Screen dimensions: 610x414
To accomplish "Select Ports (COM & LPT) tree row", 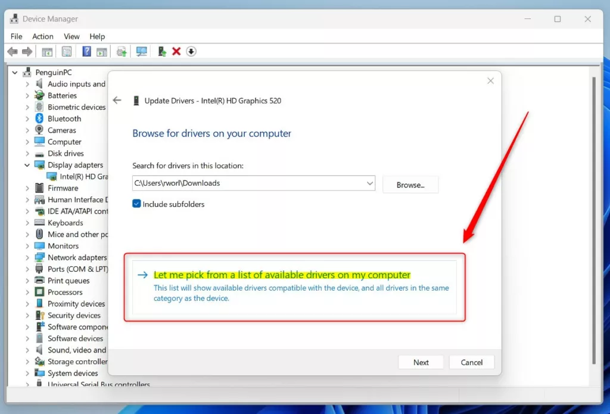I will point(71,269).
